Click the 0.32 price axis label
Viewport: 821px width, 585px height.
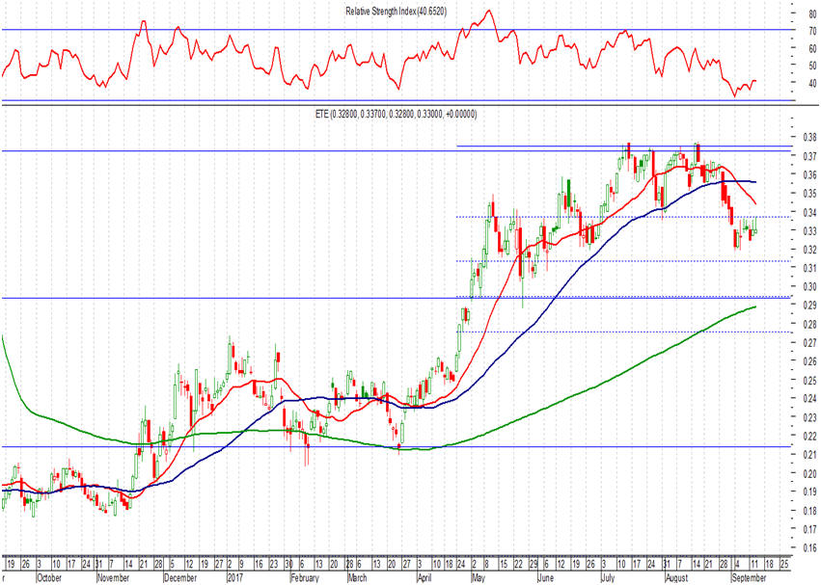pos(810,249)
